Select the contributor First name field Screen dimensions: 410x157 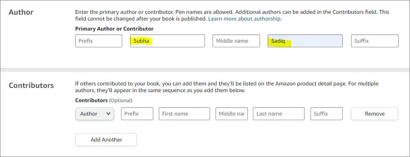pyautogui.click(x=184, y=114)
